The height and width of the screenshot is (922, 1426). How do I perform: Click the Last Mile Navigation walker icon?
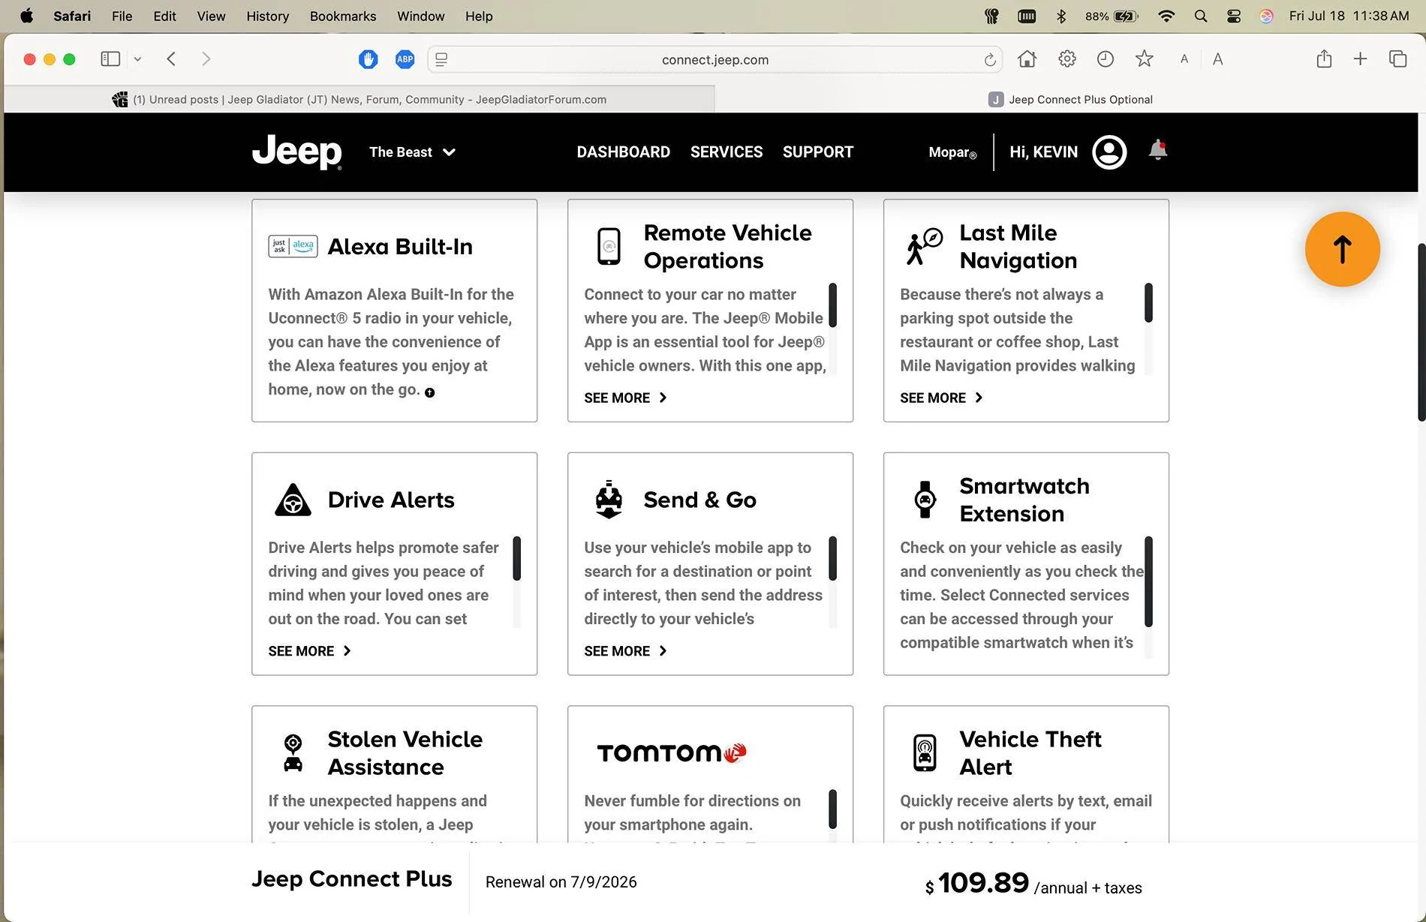[924, 246]
